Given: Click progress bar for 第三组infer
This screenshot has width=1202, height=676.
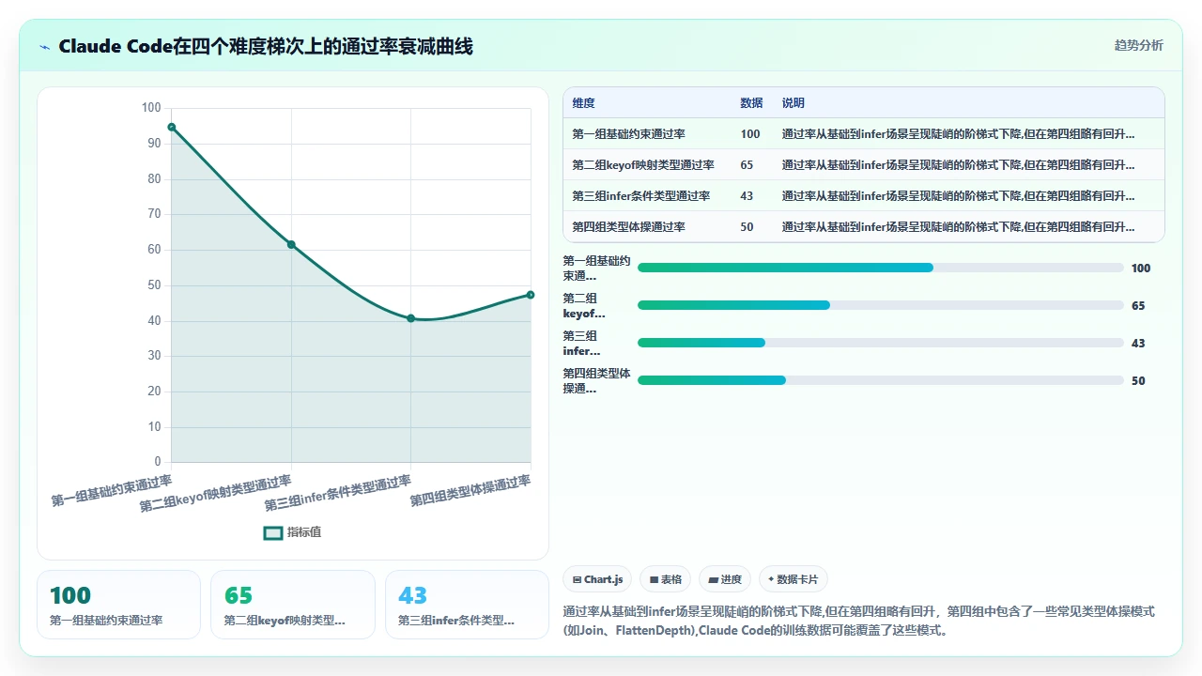Looking at the screenshot, I should tap(880, 343).
